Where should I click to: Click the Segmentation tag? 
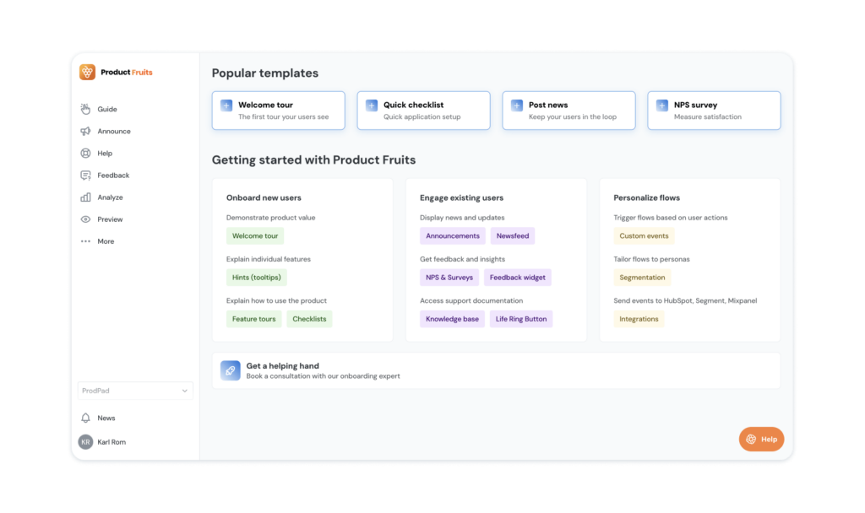click(642, 278)
